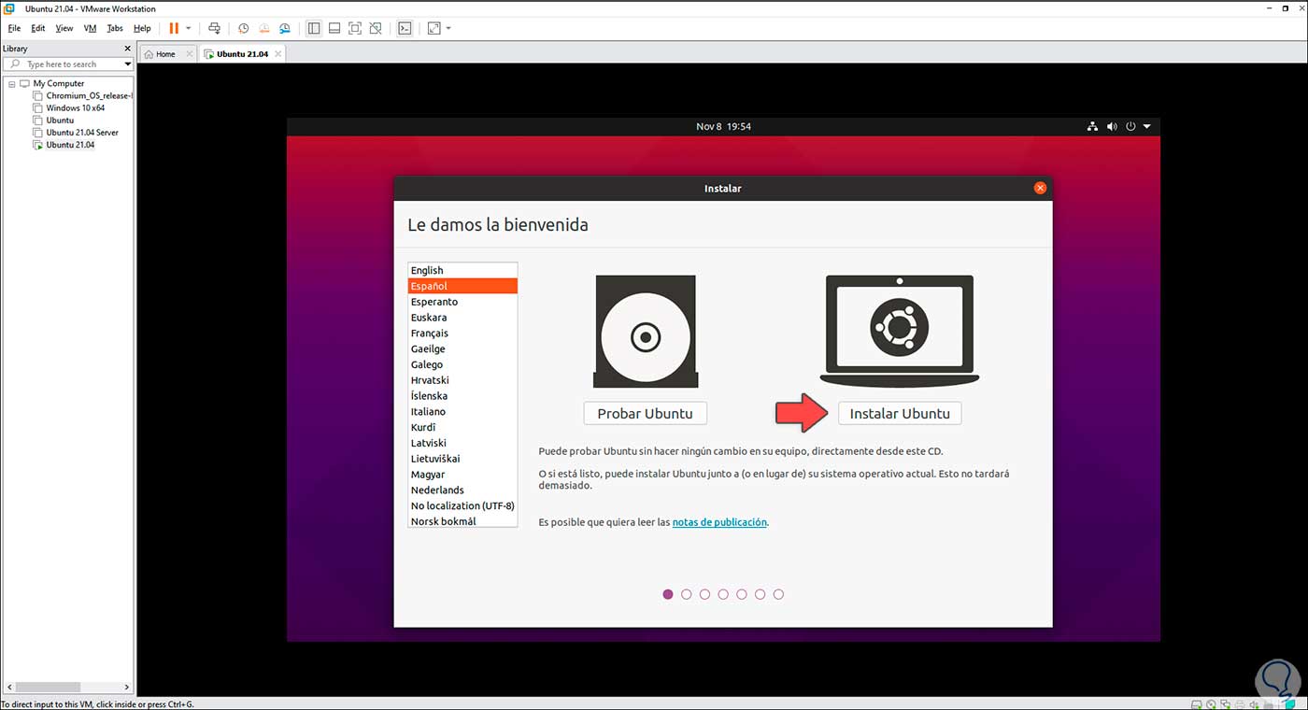
Task: Pause the virtual machine with the orange button
Action: (174, 28)
